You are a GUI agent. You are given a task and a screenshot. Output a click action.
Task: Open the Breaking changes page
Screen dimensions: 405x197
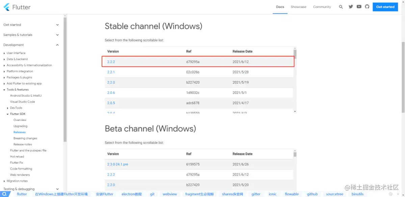coord(25,138)
